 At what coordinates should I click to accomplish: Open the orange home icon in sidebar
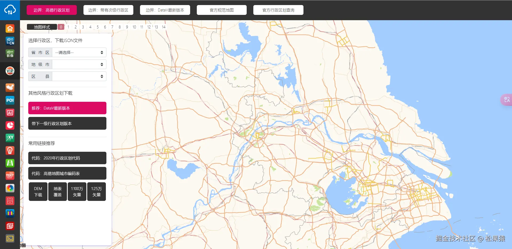tap(10, 28)
